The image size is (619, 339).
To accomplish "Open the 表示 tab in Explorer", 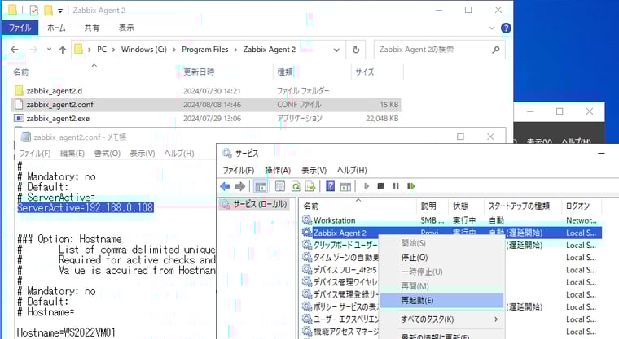I will [126, 28].
